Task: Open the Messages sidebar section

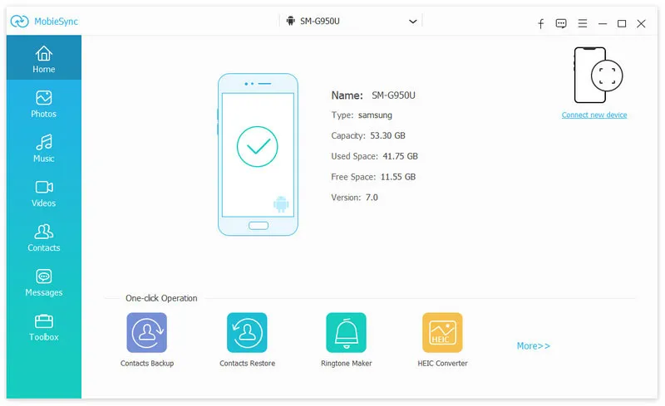Action: [x=44, y=283]
